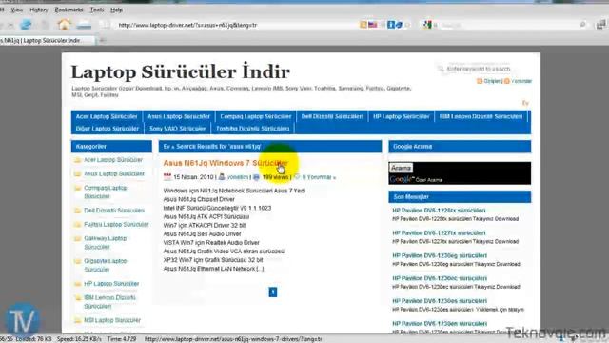Click the author icon beside yönetim
609x343 pixels.
[222, 177]
